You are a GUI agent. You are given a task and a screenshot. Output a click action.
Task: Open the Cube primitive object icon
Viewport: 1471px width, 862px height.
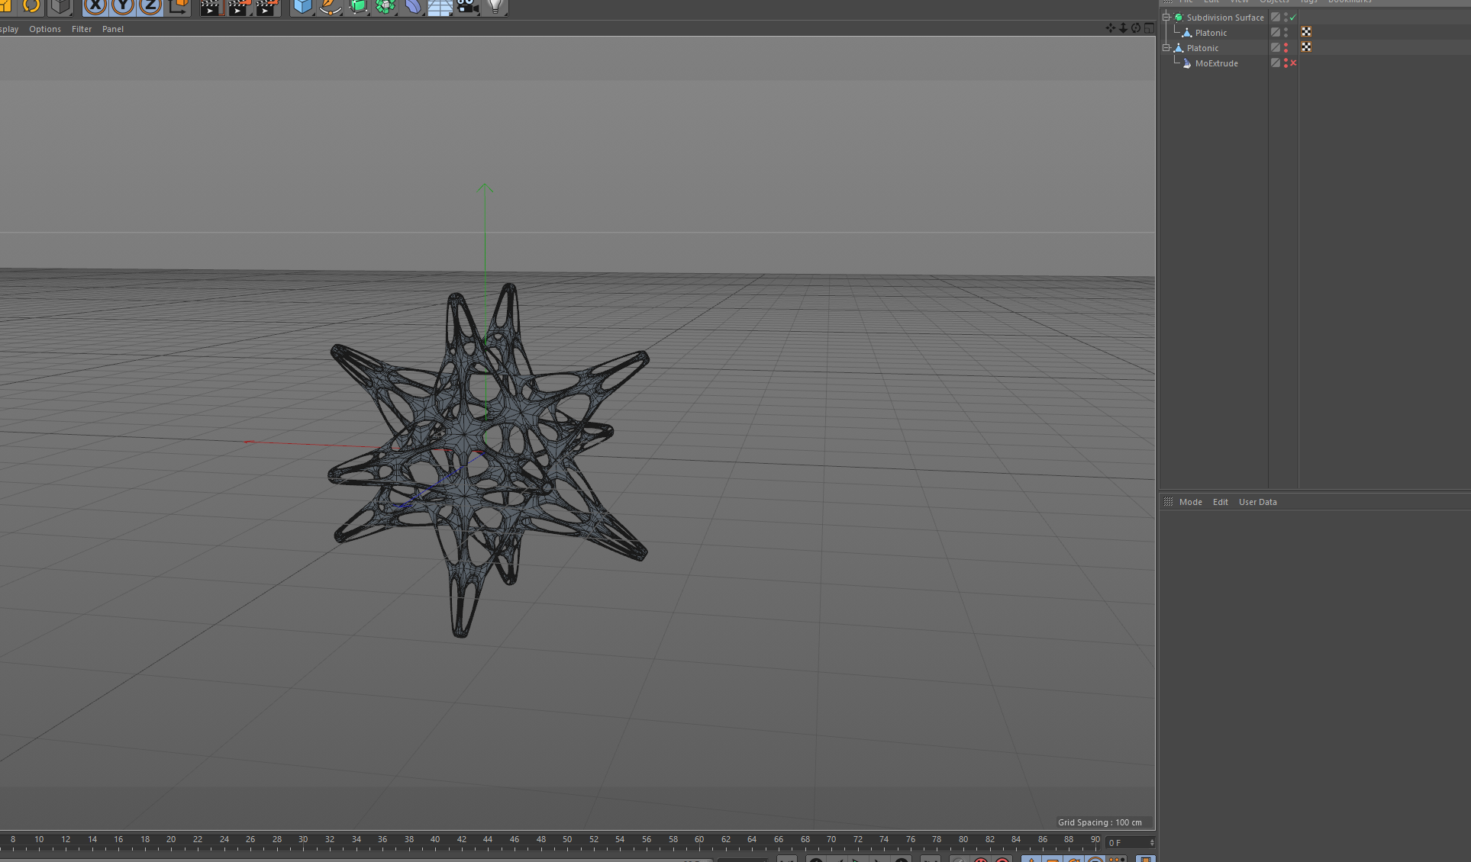(302, 6)
